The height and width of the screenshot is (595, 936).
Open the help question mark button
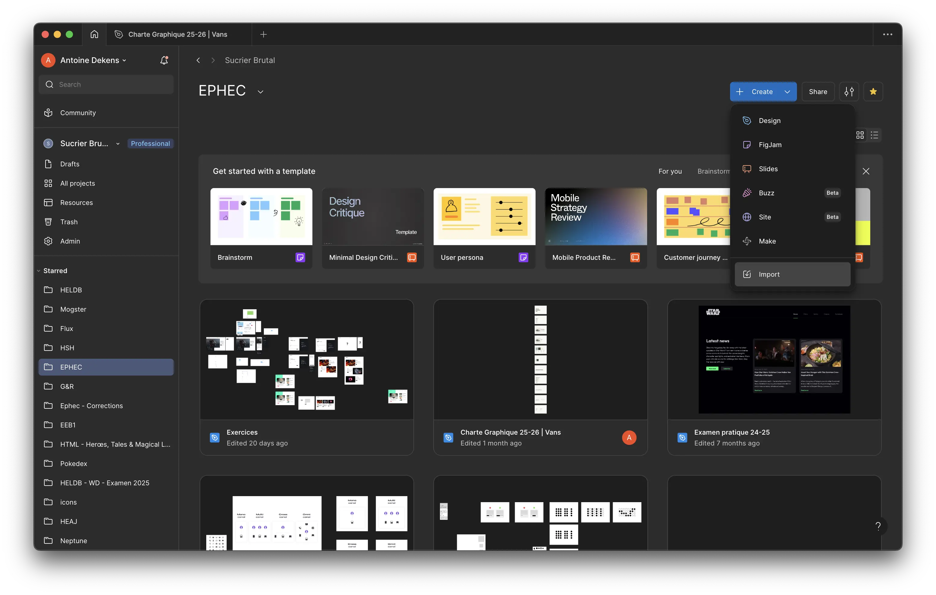point(878,526)
